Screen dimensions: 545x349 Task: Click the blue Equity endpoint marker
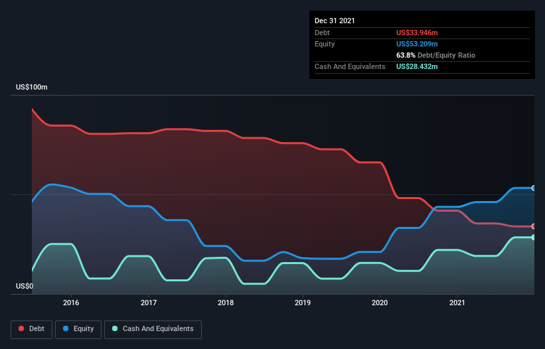click(x=534, y=188)
